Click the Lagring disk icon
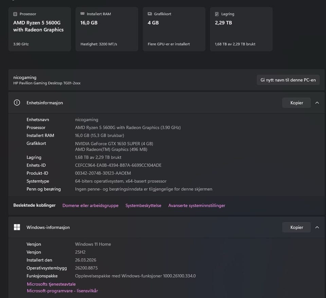The height and width of the screenshot is (298, 326). coord(217,14)
